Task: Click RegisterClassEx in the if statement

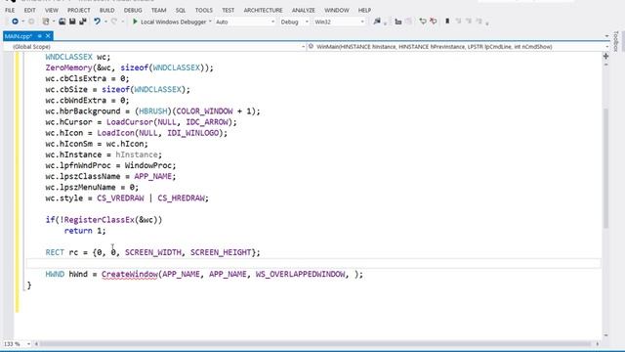Action: point(100,220)
